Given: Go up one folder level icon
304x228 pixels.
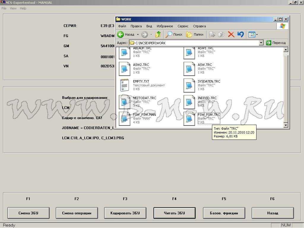Looking at the screenshot, I should 158,34.
